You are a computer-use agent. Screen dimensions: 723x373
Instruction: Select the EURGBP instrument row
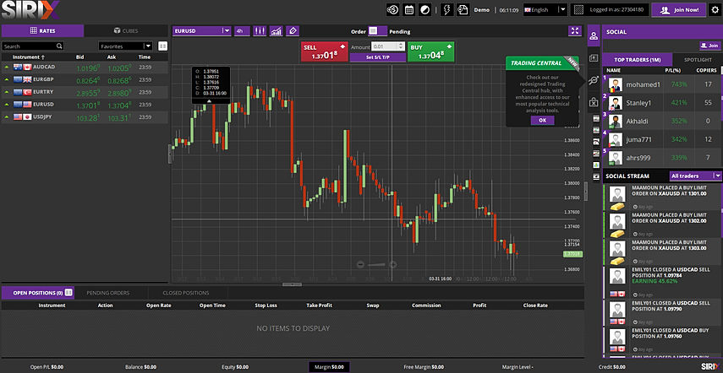point(85,79)
